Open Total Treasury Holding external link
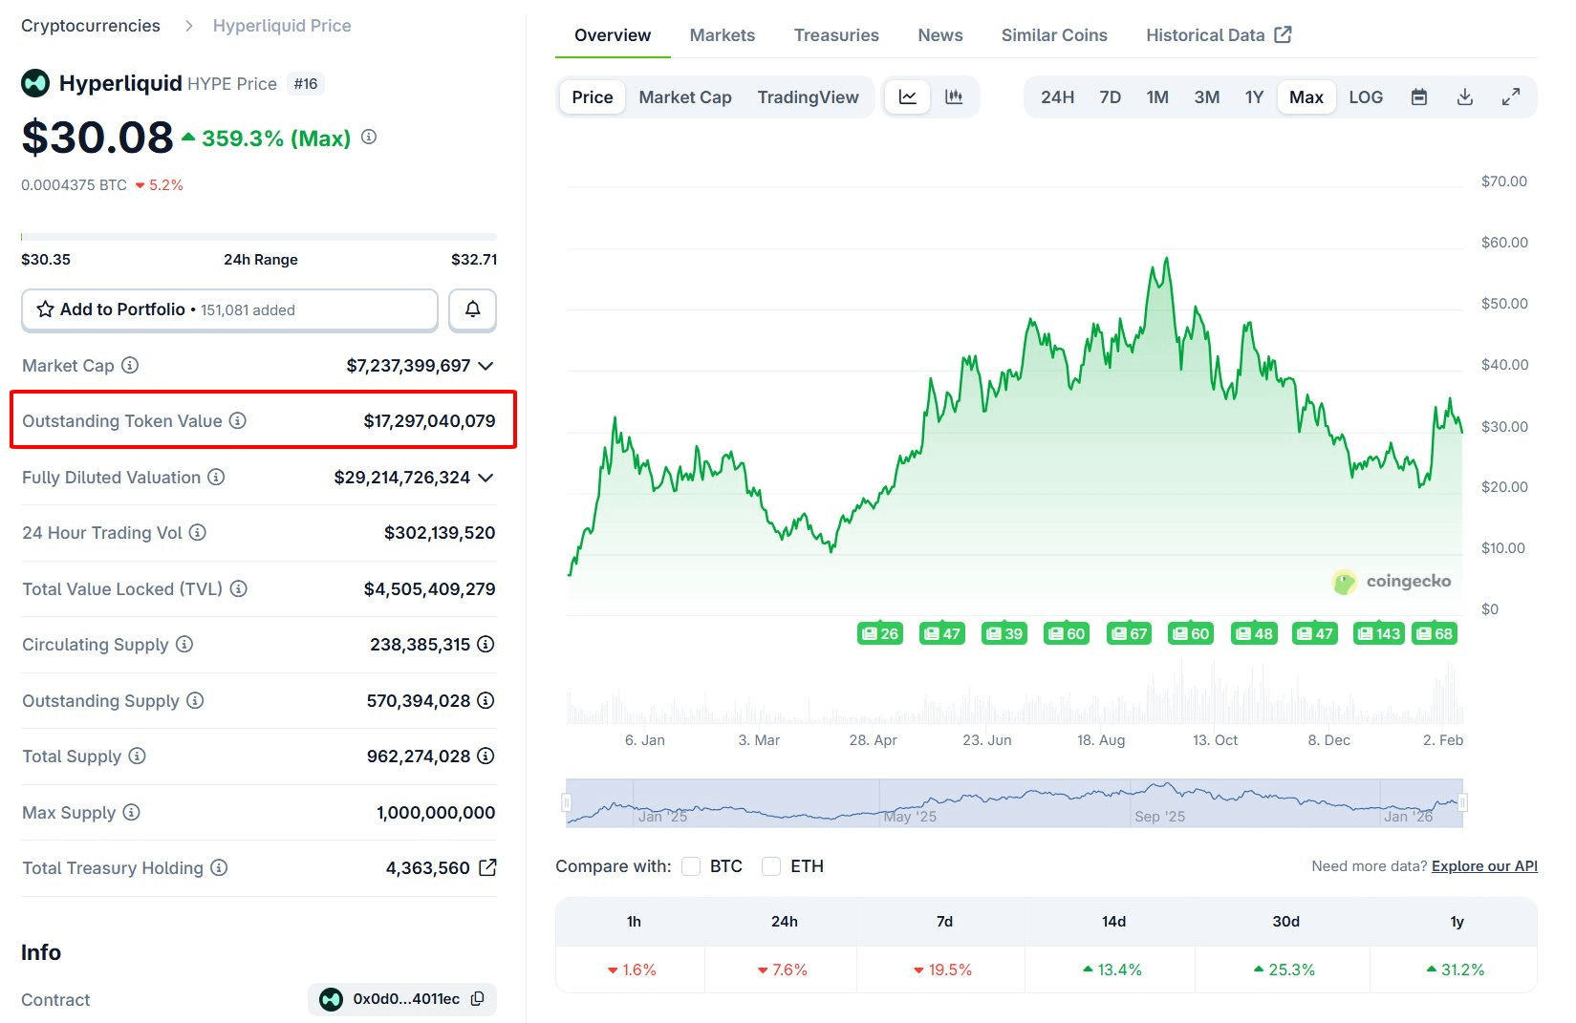 [x=487, y=867]
